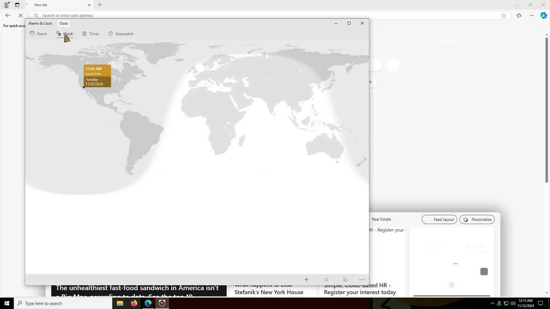This screenshot has height=309, width=550.
Task: Click the Edge icon in taskbar
Action: (148, 303)
